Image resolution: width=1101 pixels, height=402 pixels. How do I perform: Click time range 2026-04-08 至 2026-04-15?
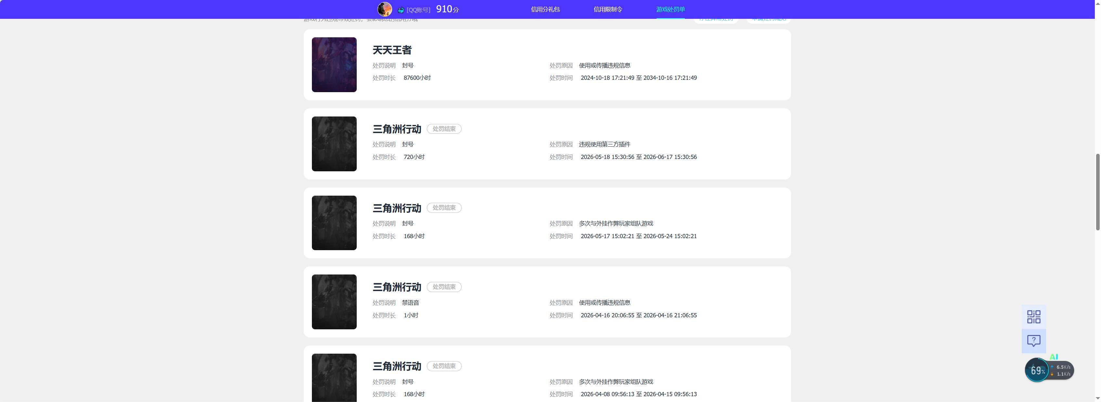click(639, 394)
